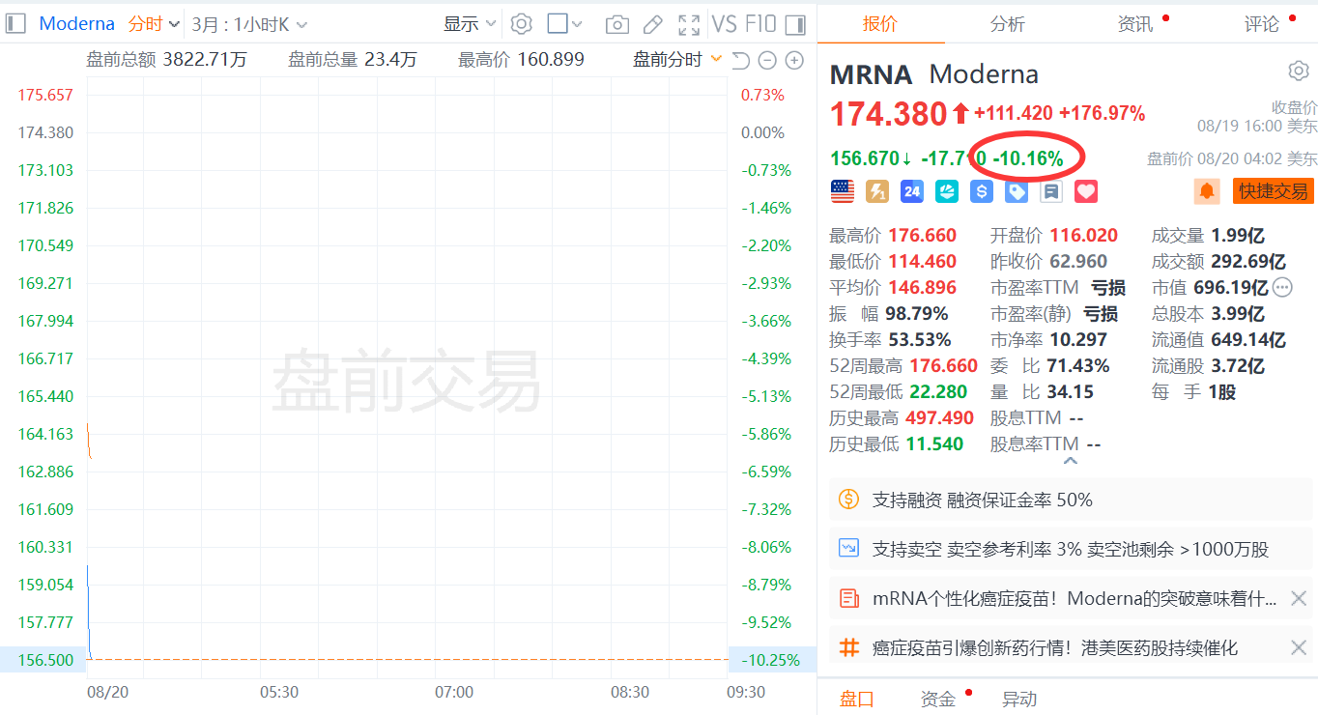Image resolution: width=1318 pixels, height=715 pixels.
Task: Click the -10.25% percent axis label
Action: point(770,660)
